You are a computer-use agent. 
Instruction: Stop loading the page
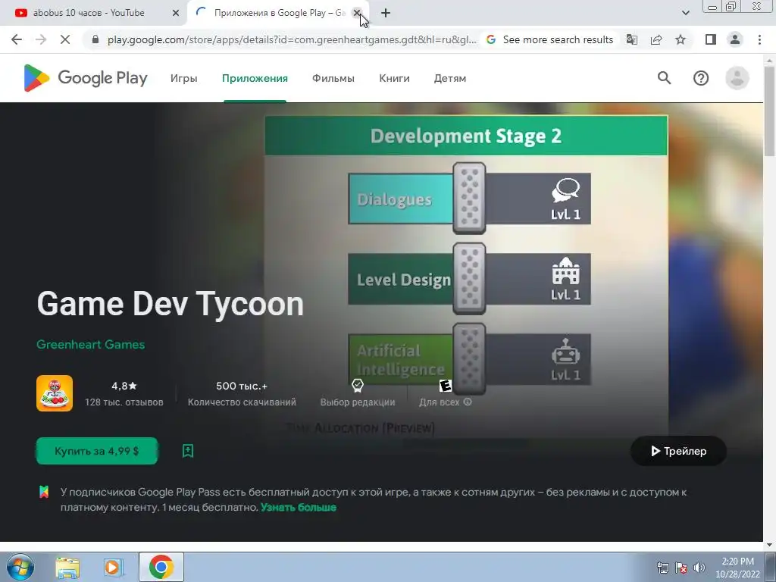(65, 39)
